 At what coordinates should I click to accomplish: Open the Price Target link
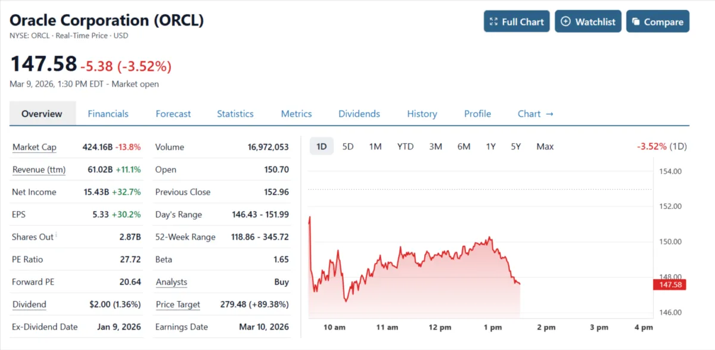(x=178, y=304)
